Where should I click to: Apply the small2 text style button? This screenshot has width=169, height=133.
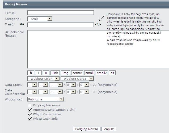[x=102, y=73]
